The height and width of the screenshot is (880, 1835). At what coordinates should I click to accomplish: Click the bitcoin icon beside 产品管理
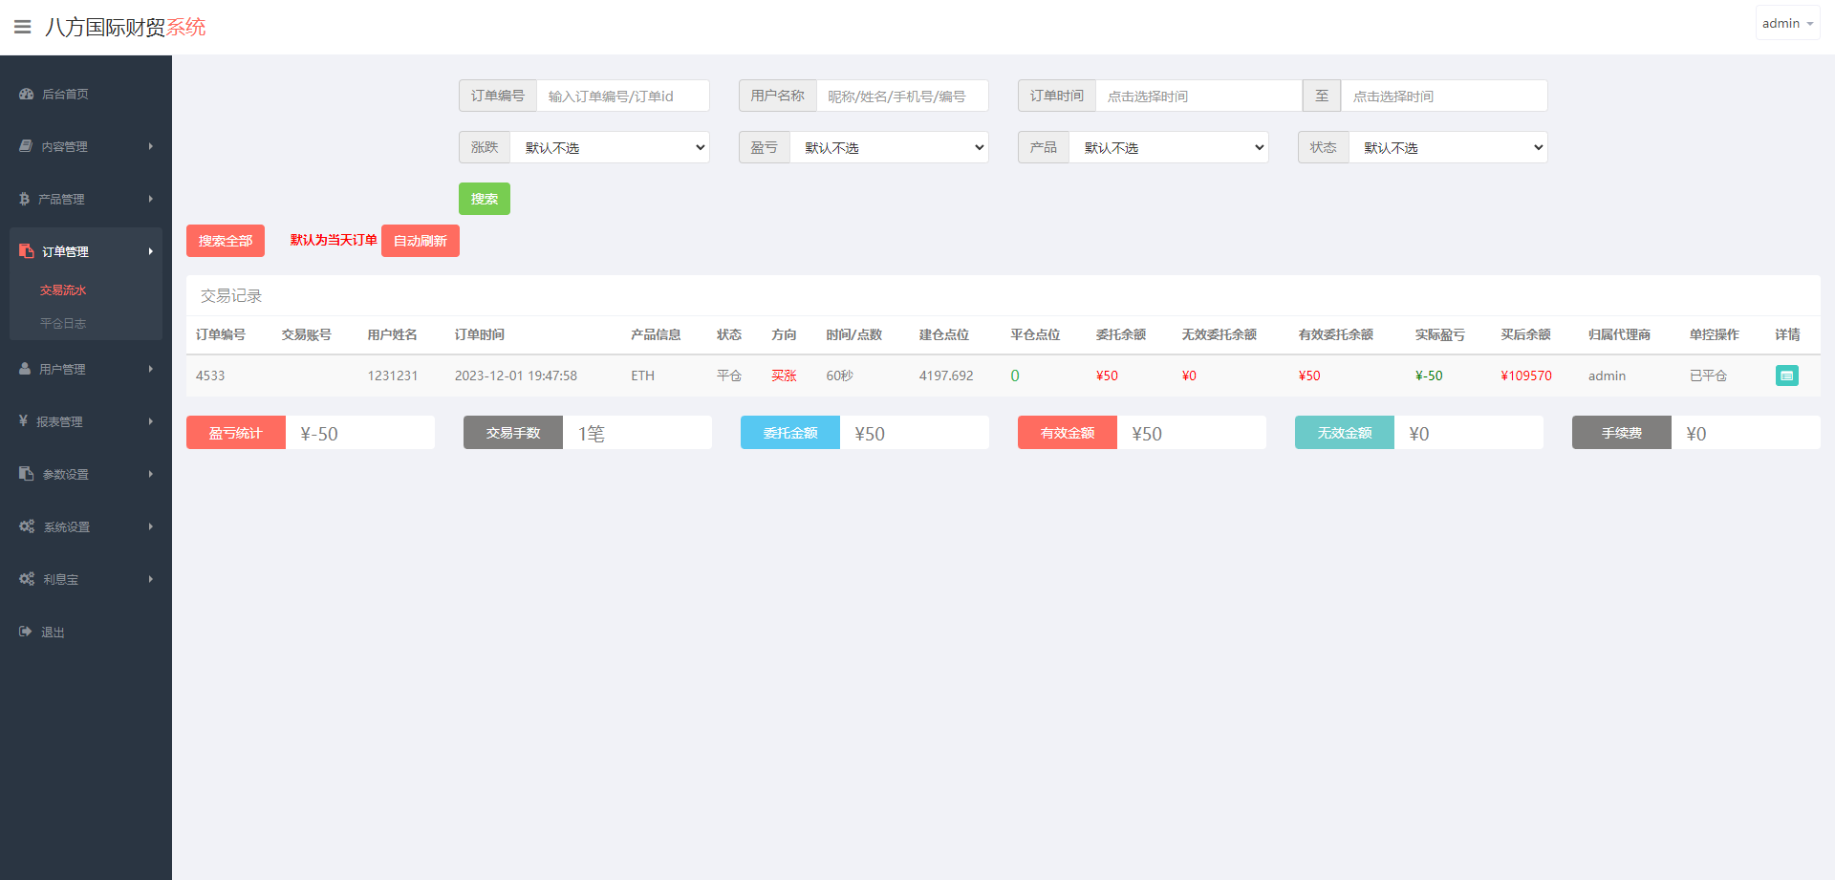click(x=24, y=199)
